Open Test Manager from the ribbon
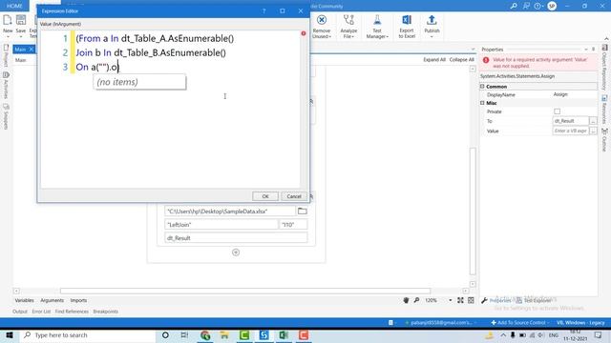The height and width of the screenshot is (343, 611). click(377, 26)
